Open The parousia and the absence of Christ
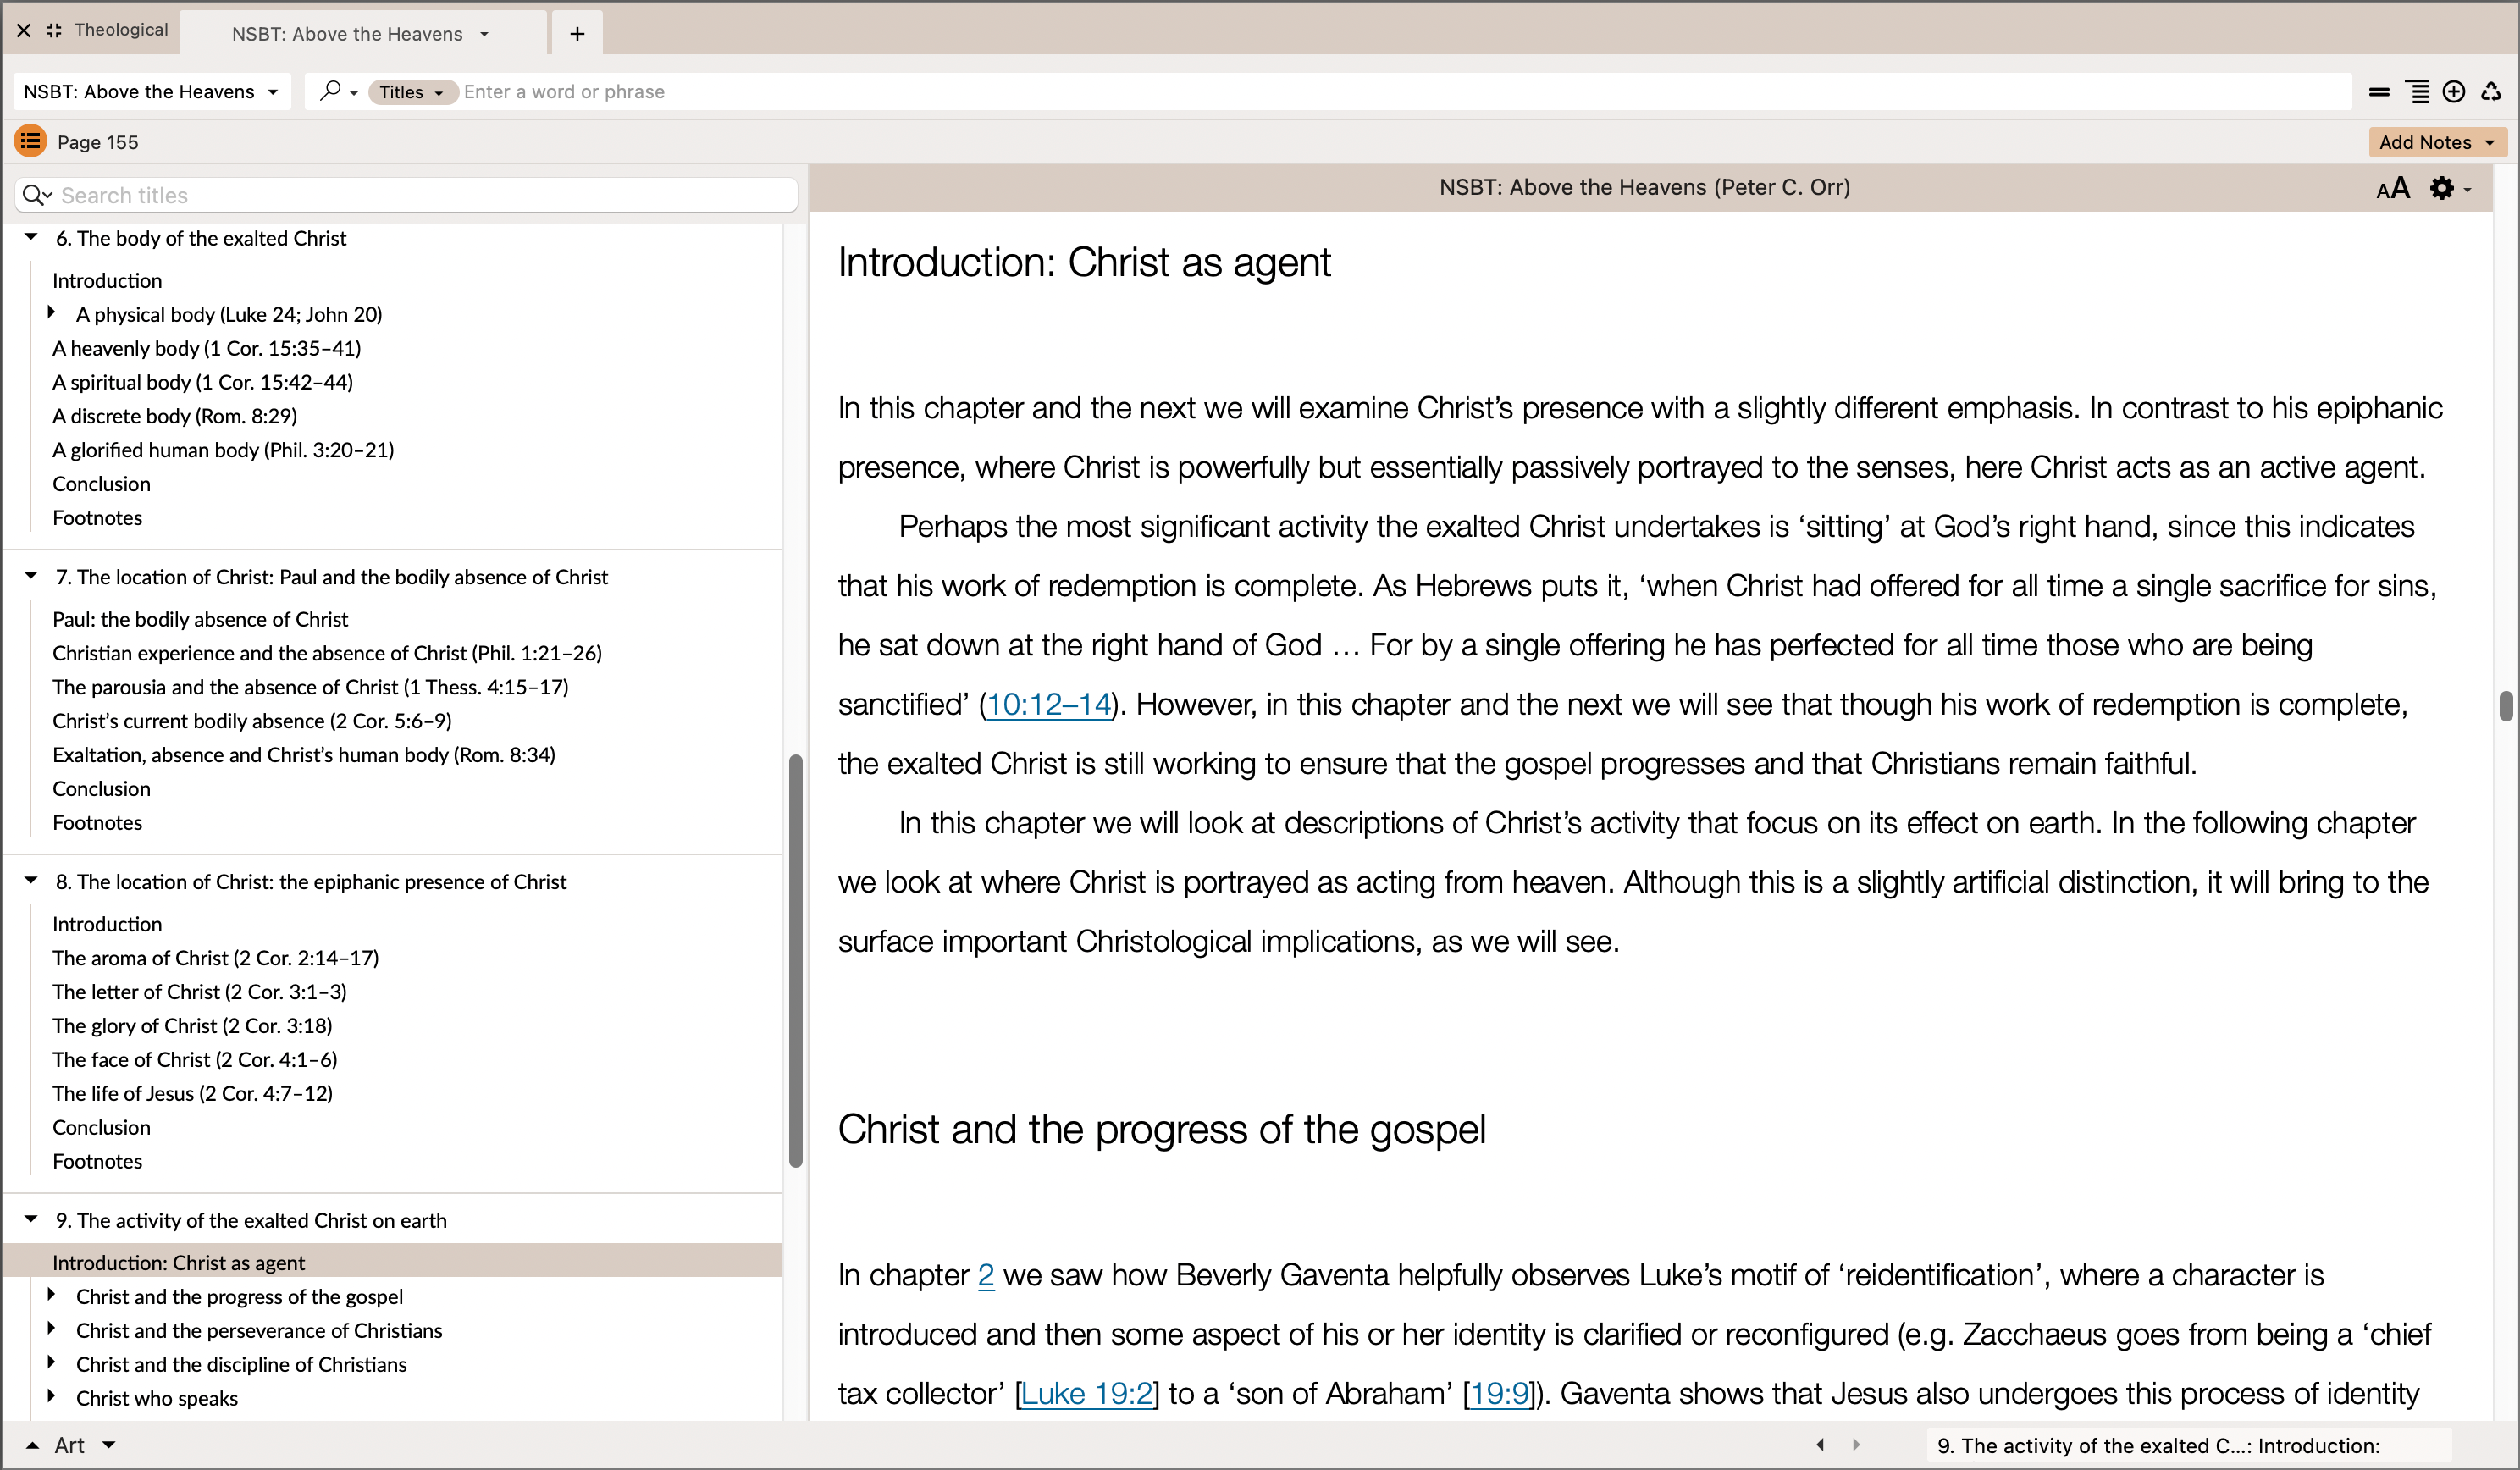The height and width of the screenshot is (1470, 2520). point(310,687)
